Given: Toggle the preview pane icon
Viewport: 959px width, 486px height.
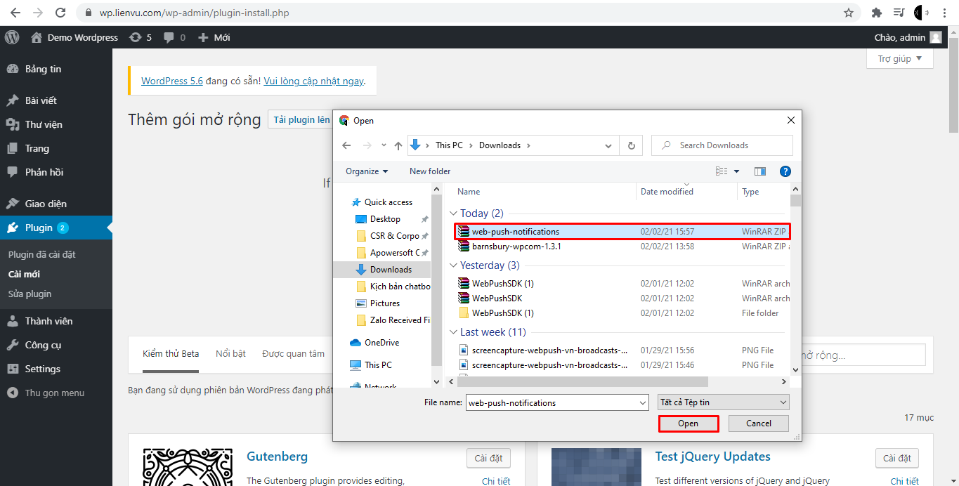Looking at the screenshot, I should (759, 171).
